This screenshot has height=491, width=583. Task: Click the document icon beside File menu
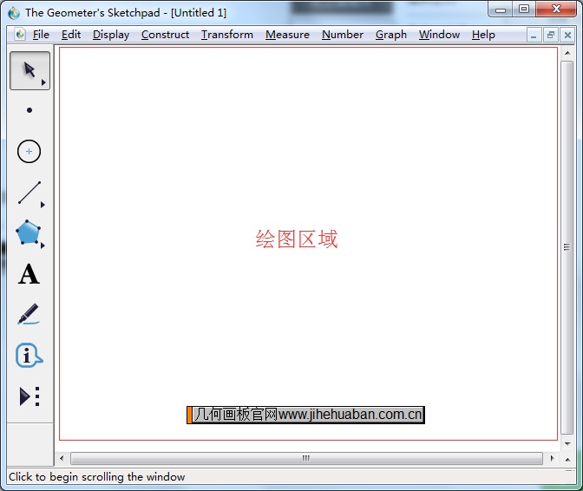coord(20,34)
